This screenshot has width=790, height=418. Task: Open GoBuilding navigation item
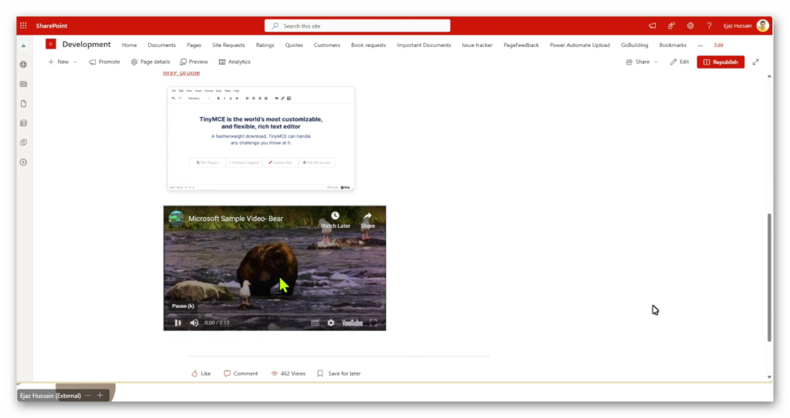point(634,45)
